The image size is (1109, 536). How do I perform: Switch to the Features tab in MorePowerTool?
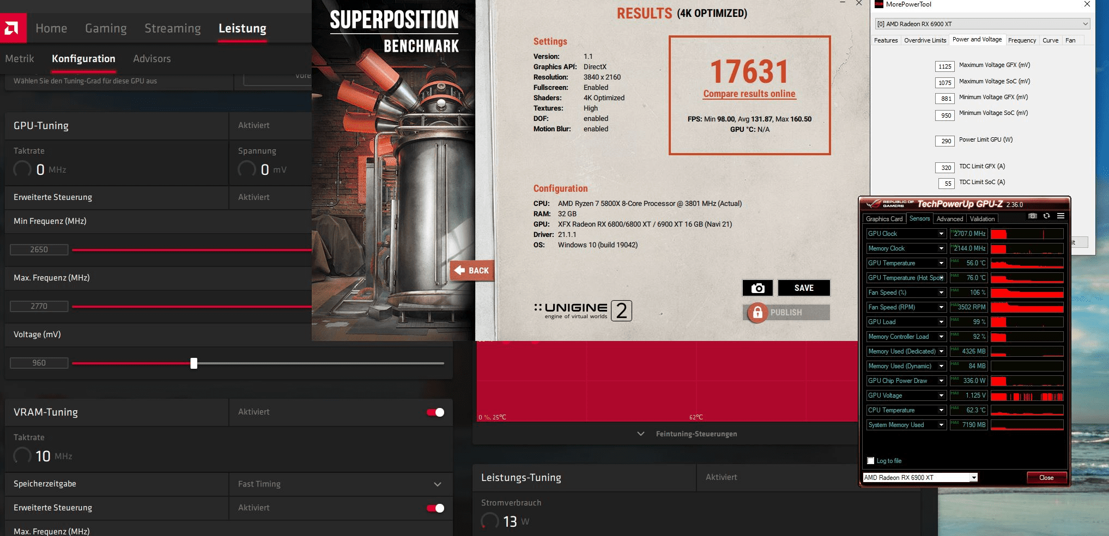click(x=886, y=40)
